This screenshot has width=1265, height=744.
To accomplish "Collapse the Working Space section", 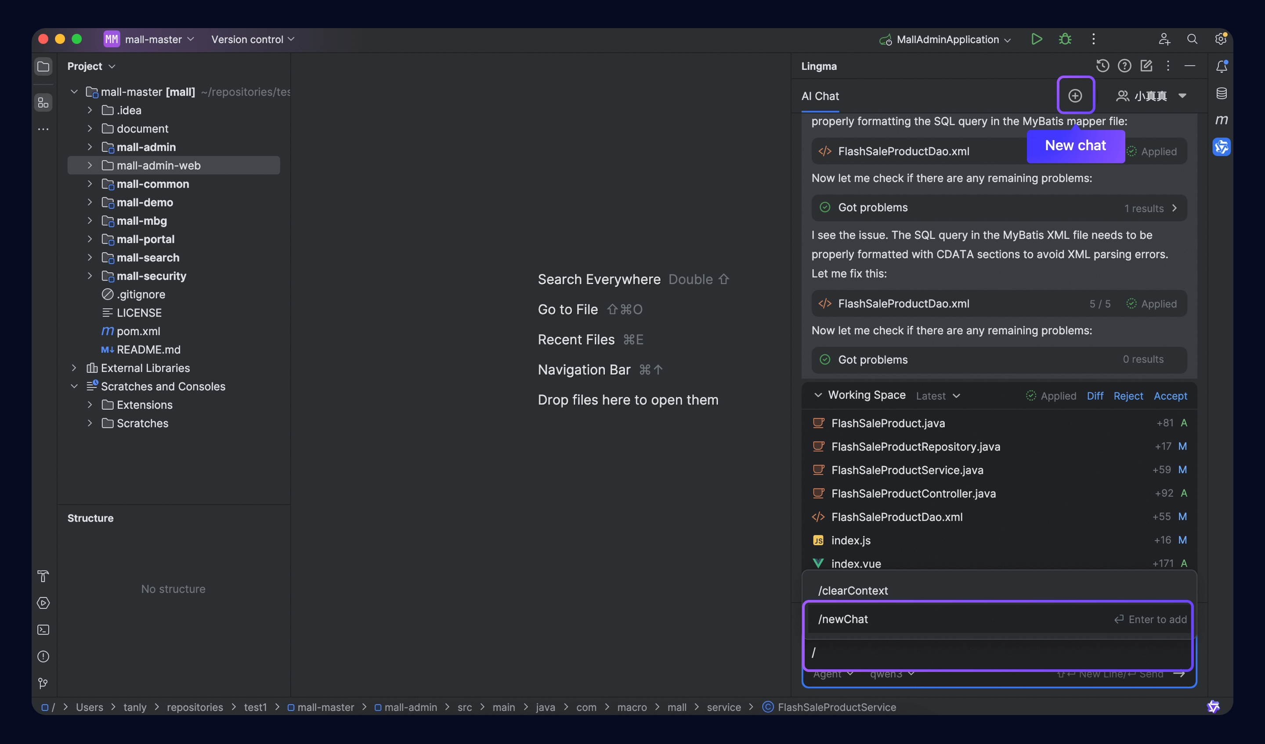I will 818,395.
